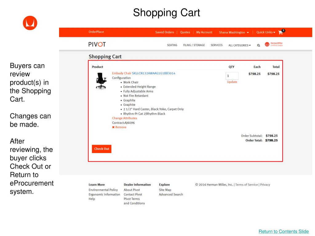The height and width of the screenshot is (236, 315).
Task: Click the Hard Caster, Black Yoke item
Action: 154,109
